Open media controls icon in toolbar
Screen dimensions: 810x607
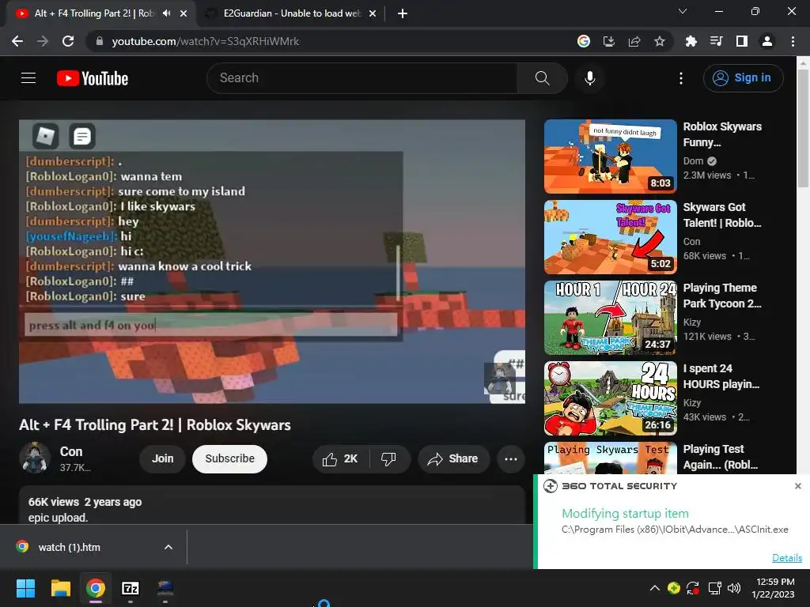tap(716, 41)
